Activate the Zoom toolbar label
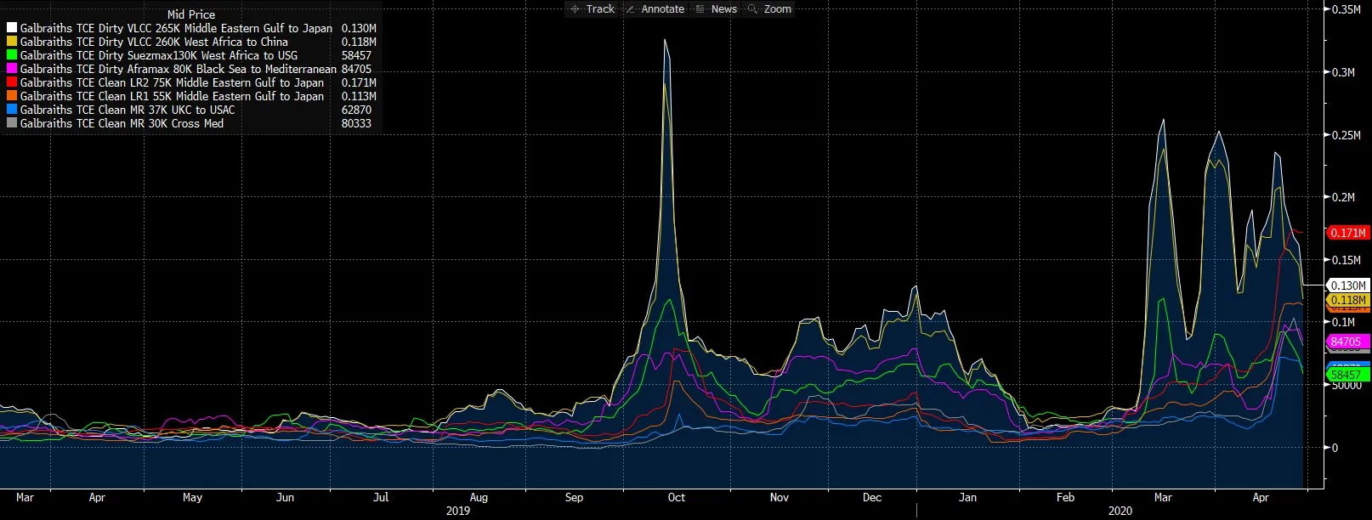The width and height of the screenshot is (1372, 520). (778, 8)
